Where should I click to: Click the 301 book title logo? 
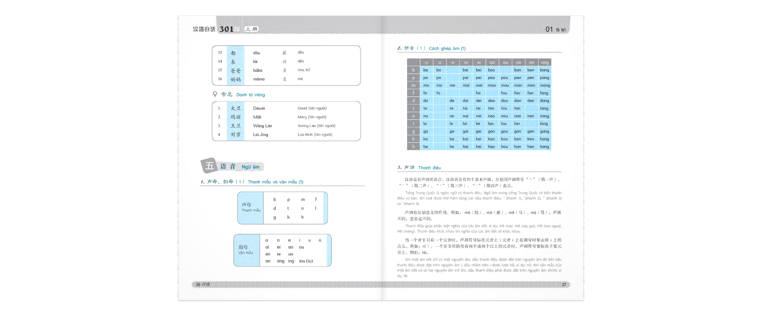coord(227,29)
